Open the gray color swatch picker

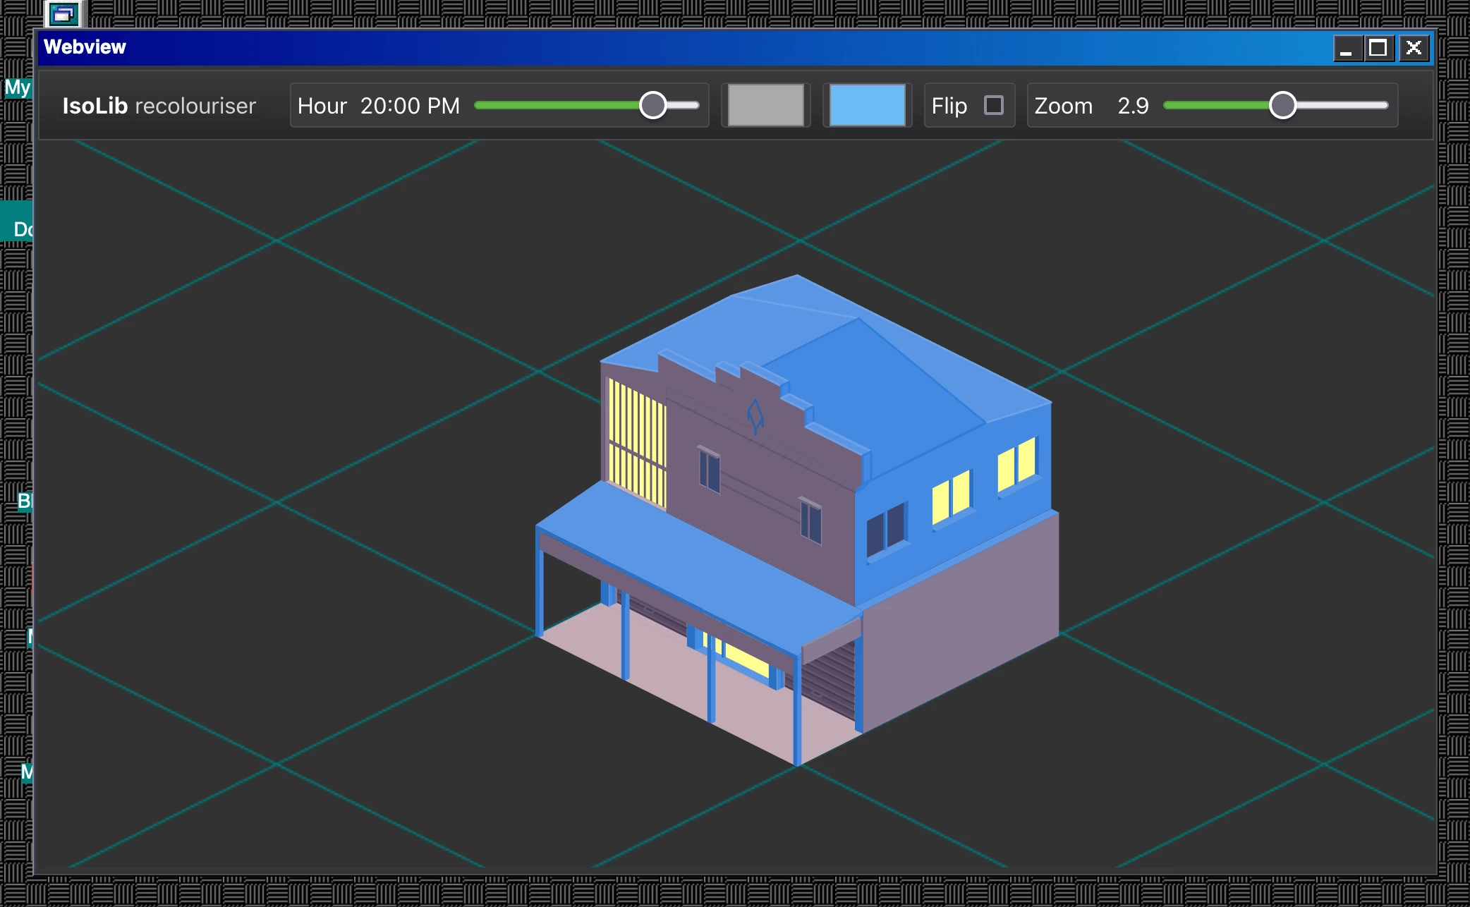(765, 105)
